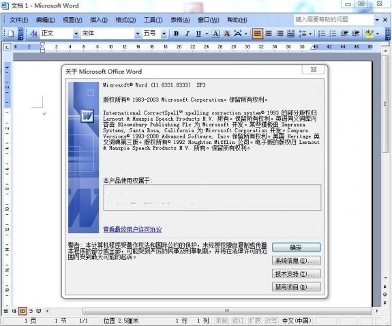The image size is (392, 326).
Task: Center align the paragraph
Action: 269,33
